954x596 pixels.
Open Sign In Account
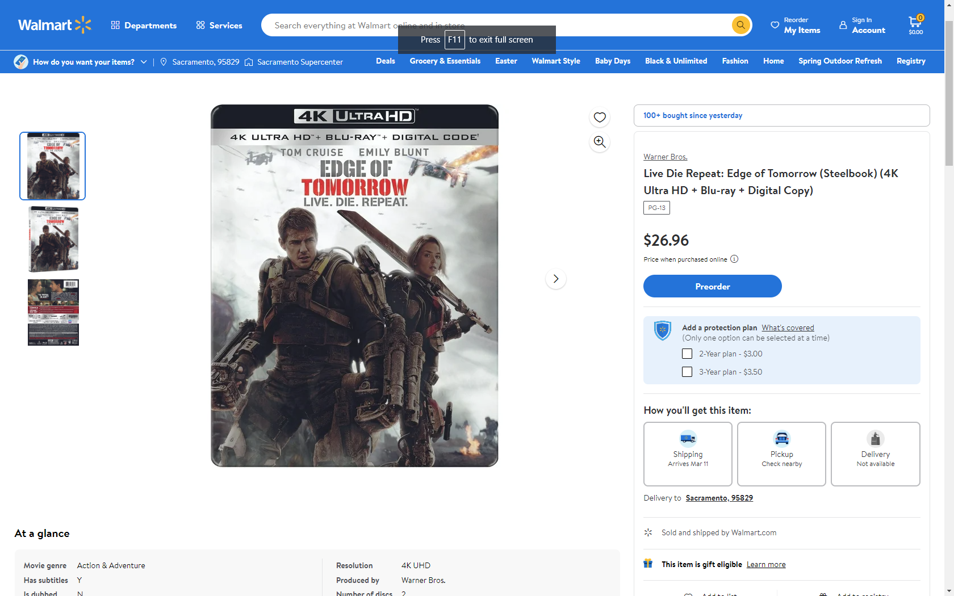[862, 25]
